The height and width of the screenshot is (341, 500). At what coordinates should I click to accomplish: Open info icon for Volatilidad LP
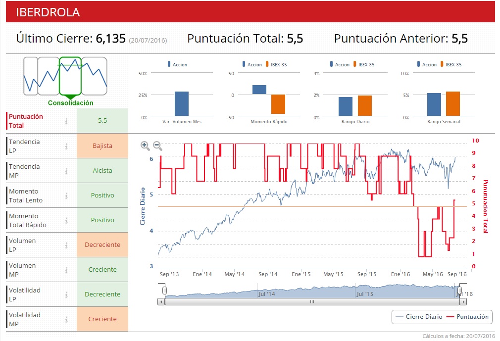coord(66,295)
